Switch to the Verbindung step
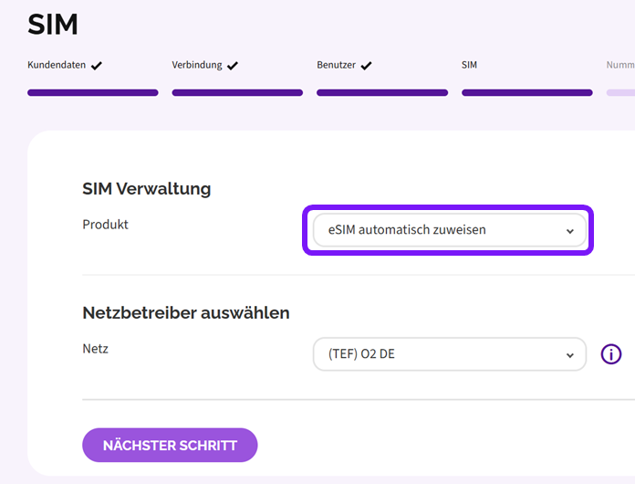The image size is (635, 484). 197,66
